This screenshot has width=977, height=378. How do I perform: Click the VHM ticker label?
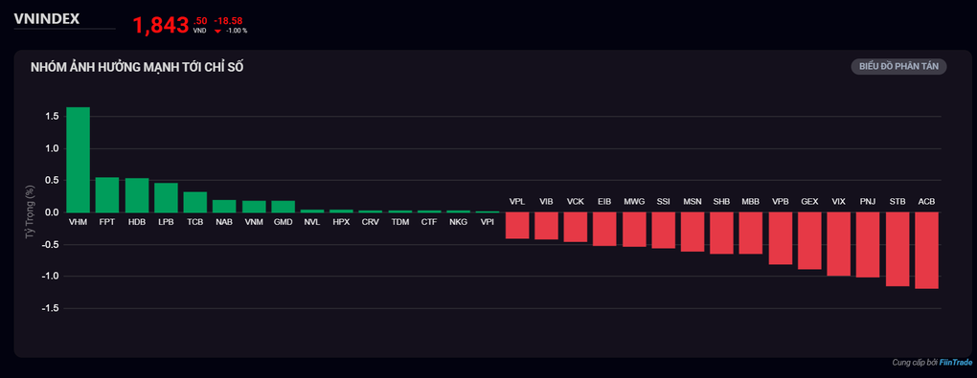[78, 222]
